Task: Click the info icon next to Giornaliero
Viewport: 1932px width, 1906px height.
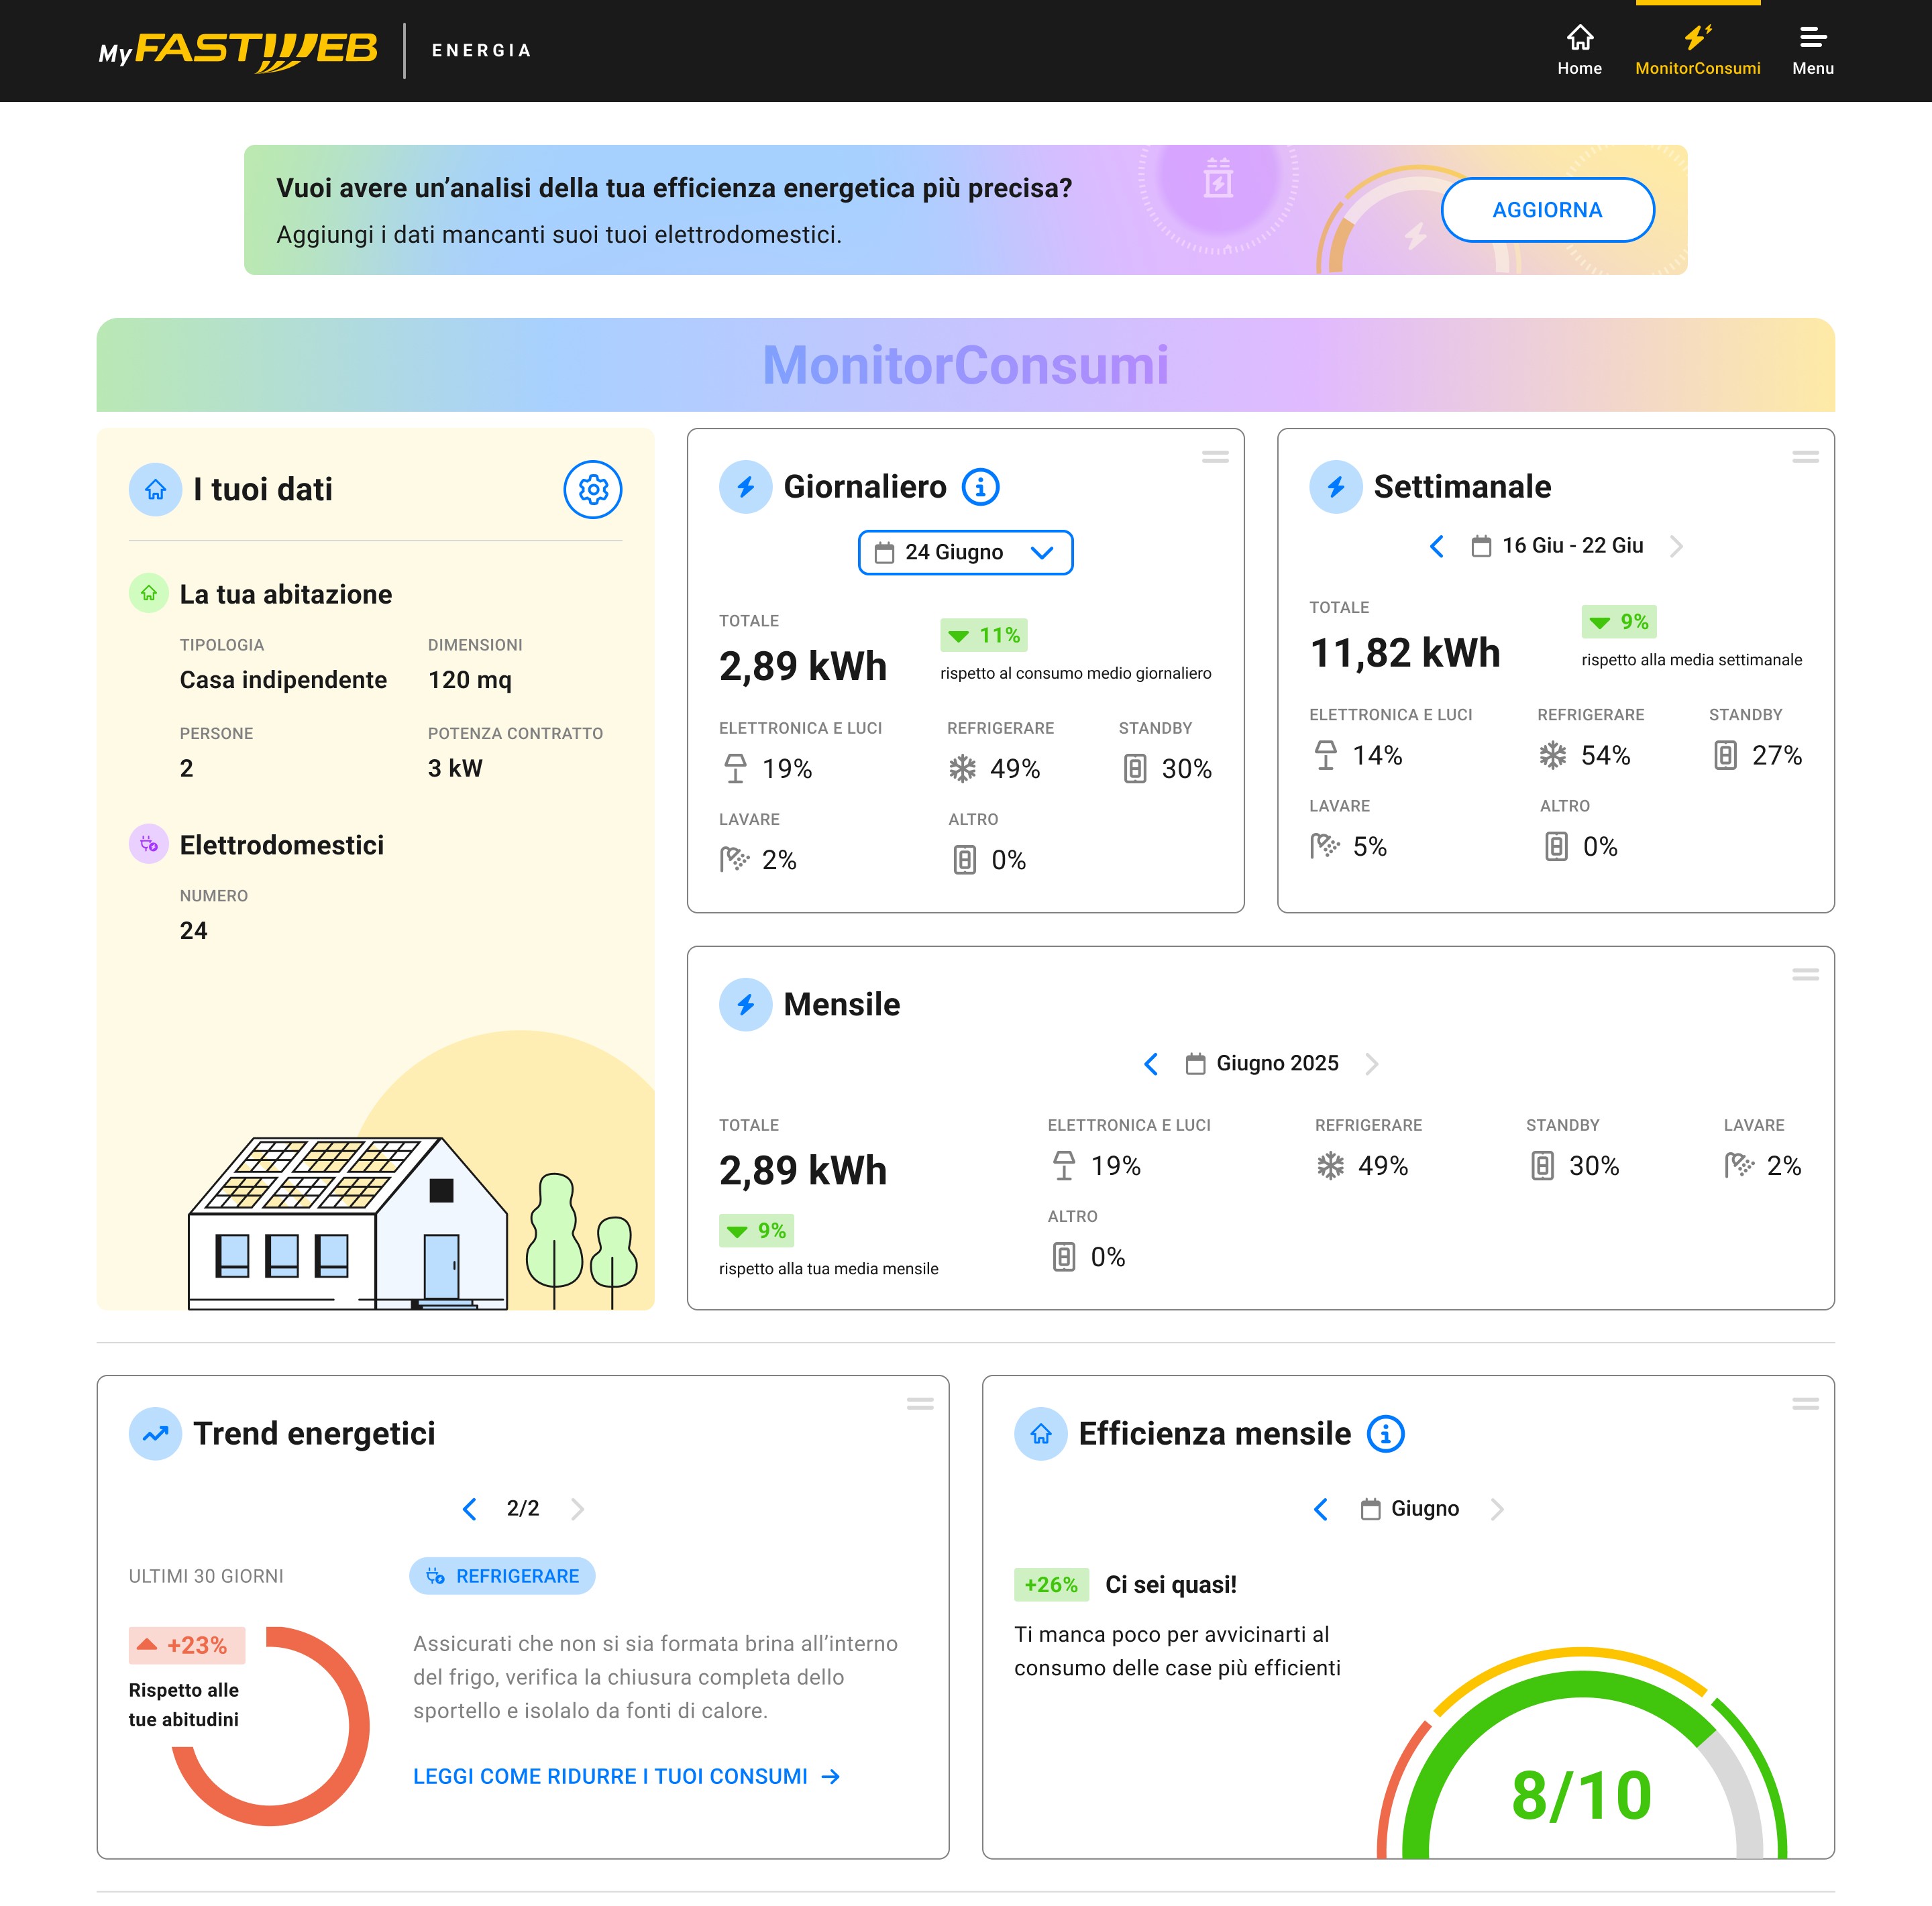Action: click(981, 487)
